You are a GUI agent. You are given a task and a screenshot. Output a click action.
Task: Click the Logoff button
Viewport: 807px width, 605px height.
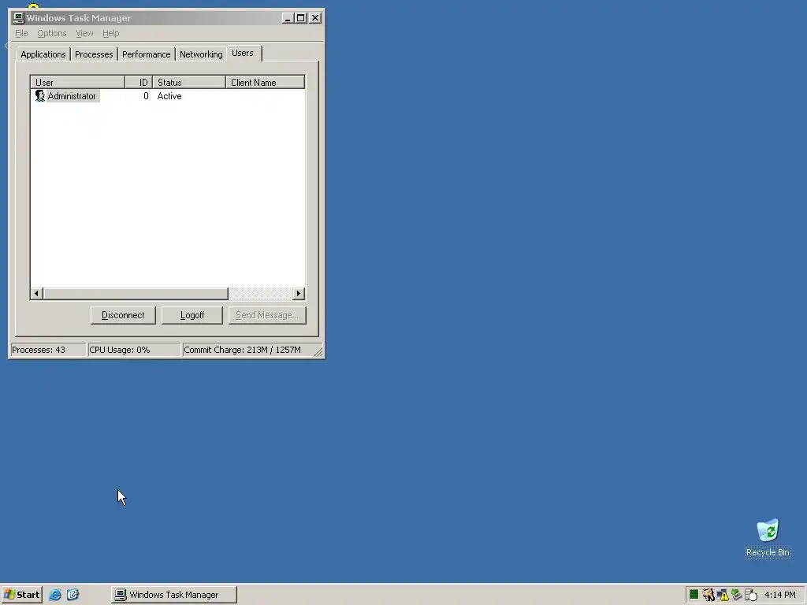tap(192, 315)
